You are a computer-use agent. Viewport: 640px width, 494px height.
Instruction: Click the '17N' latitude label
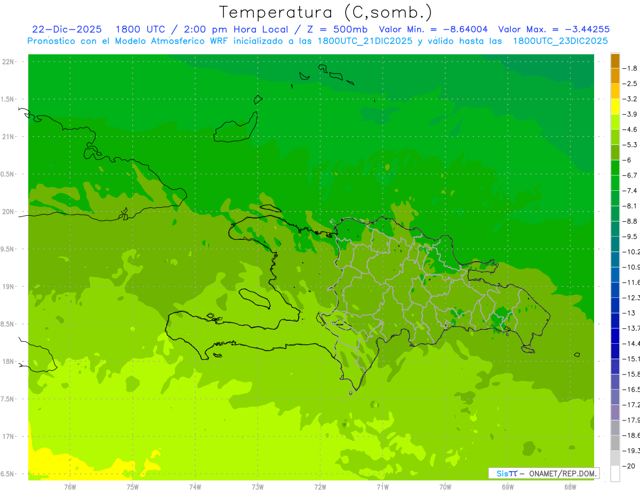(x=7, y=436)
